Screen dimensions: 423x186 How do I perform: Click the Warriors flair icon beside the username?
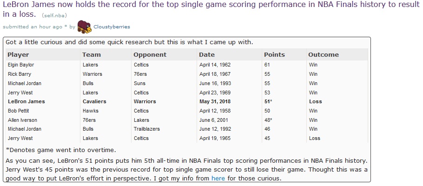click(84, 27)
